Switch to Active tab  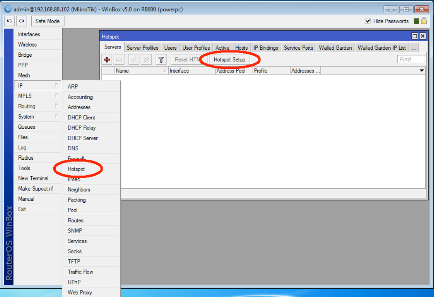[222, 48]
